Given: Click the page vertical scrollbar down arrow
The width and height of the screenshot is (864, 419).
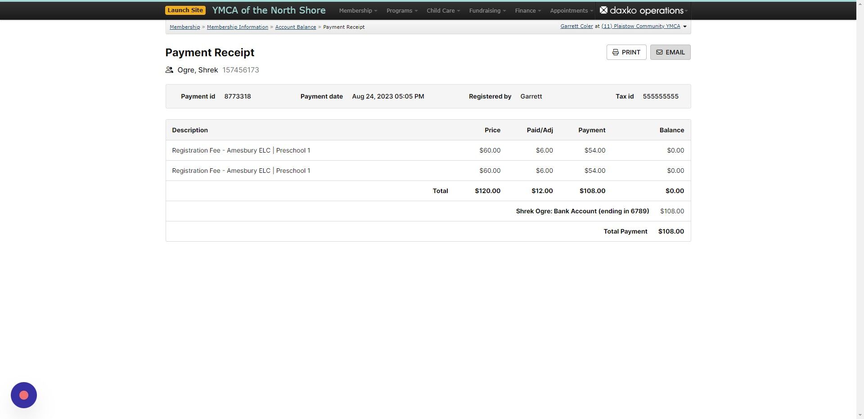Looking at the screenshot, I should pyautogui.click(x=860, y=415).
